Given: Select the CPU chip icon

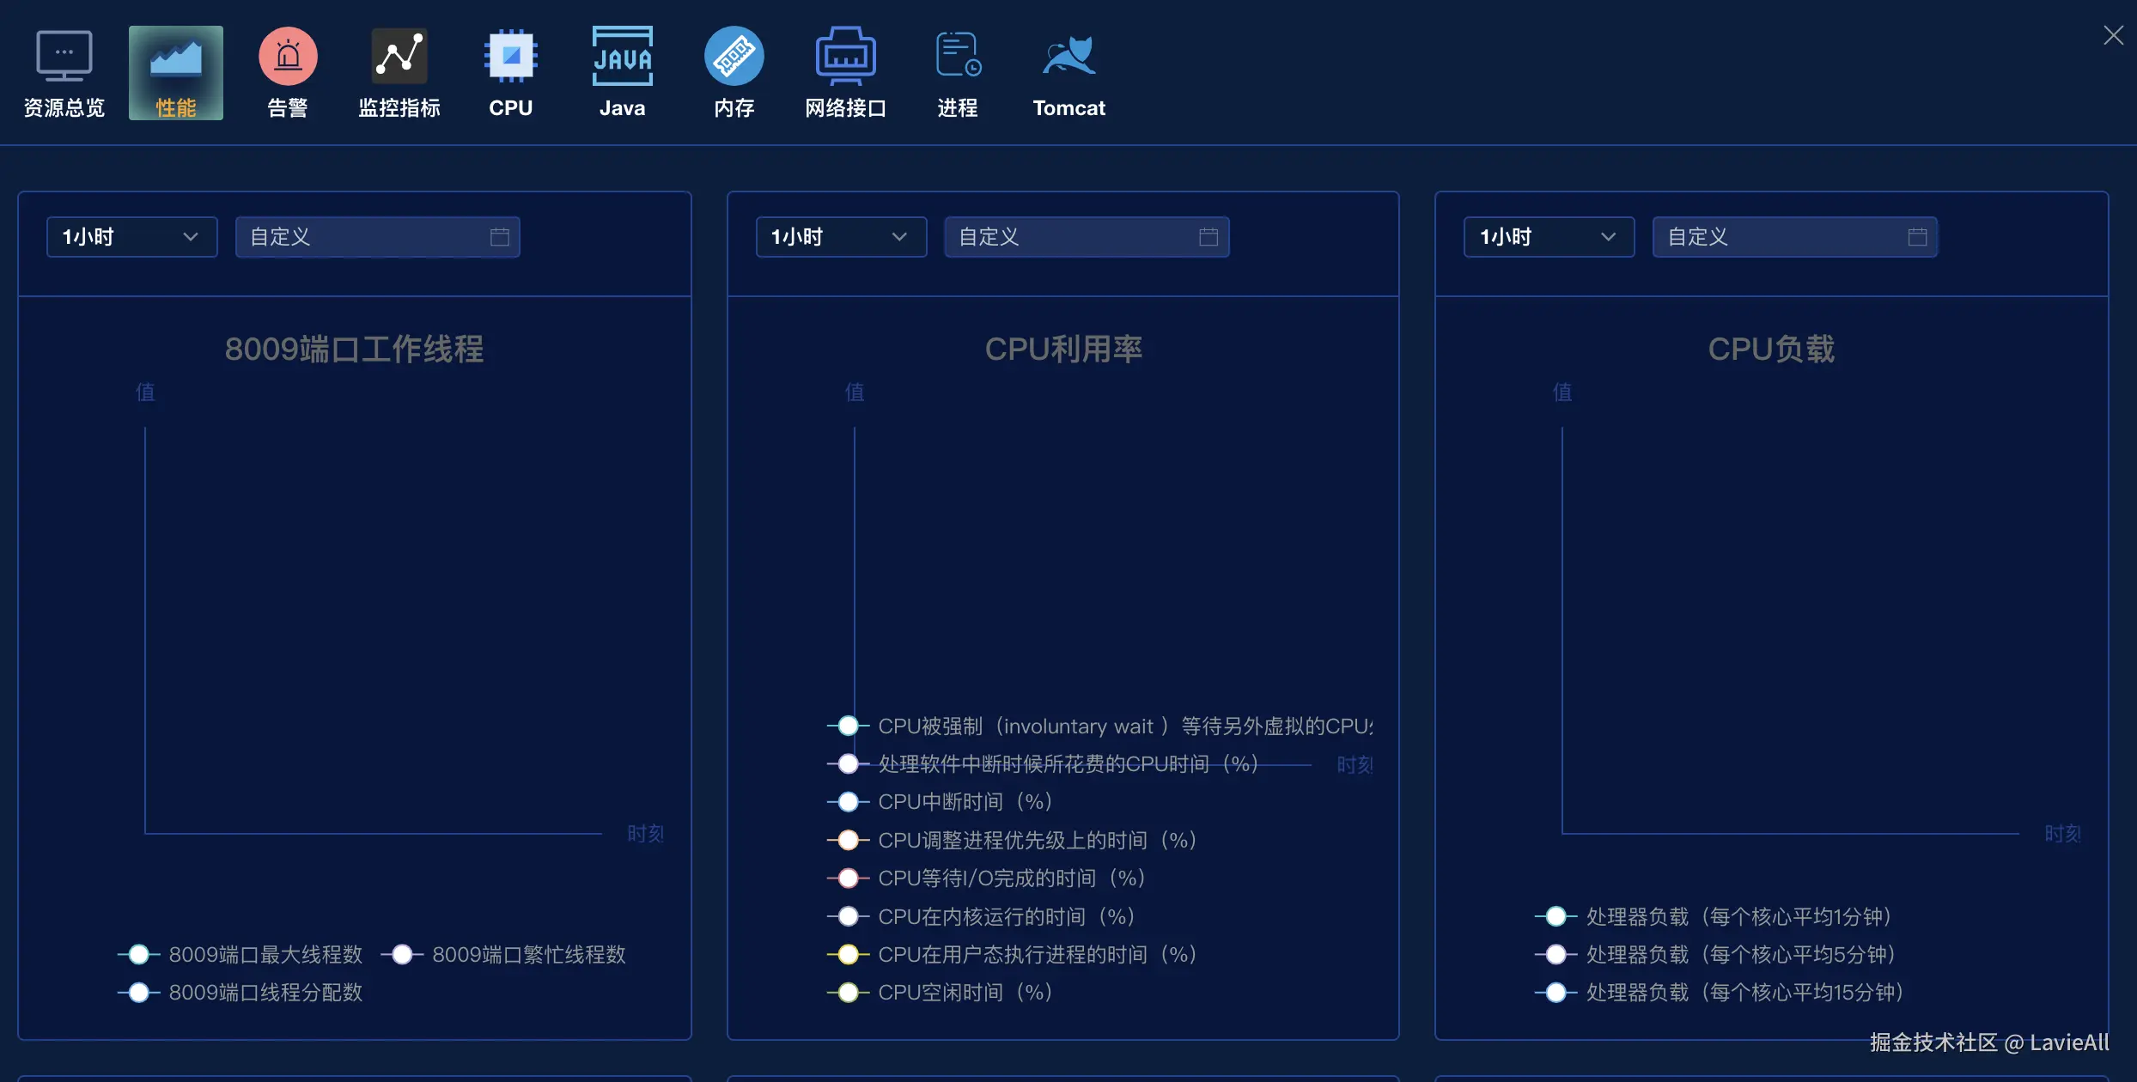Looking at the screenshot, I should (x=511, y=57).
